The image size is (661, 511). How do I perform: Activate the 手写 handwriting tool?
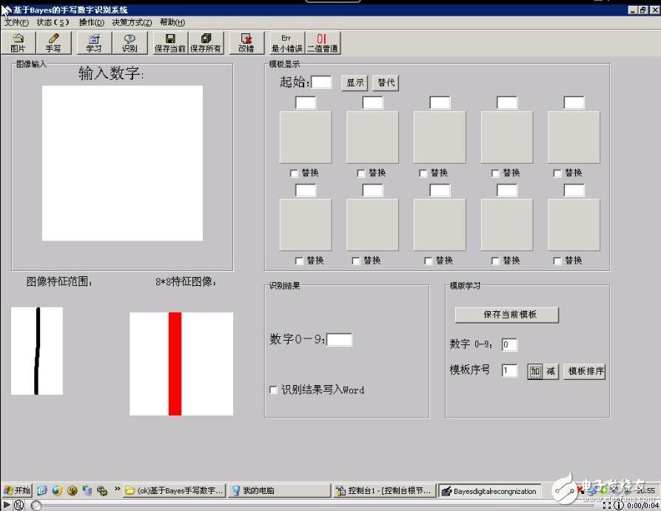(53, 42)
